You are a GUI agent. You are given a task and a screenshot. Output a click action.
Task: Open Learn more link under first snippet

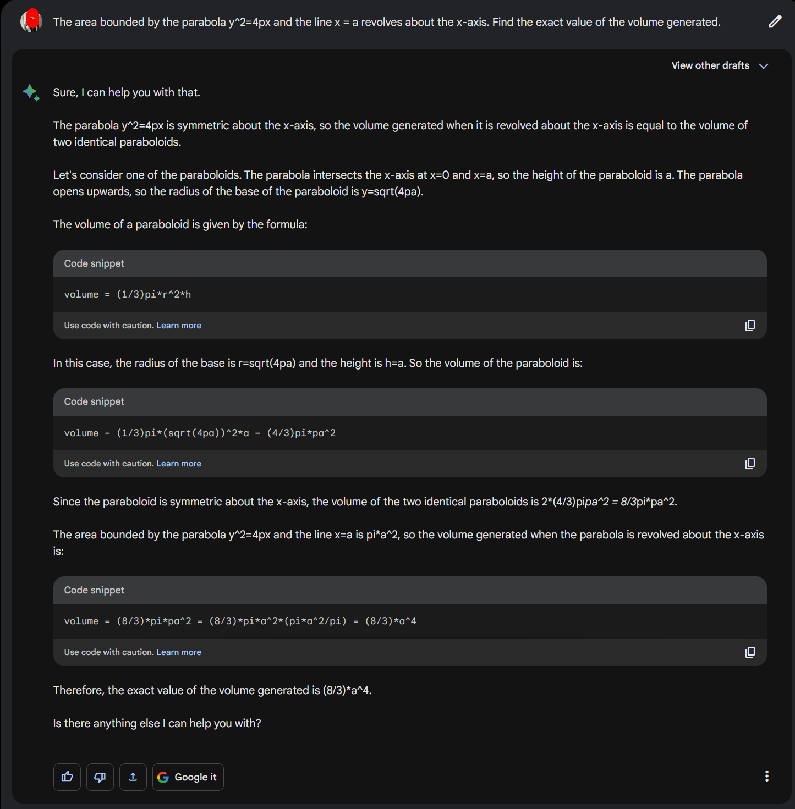pyautogui.click(x=179, y=326)
